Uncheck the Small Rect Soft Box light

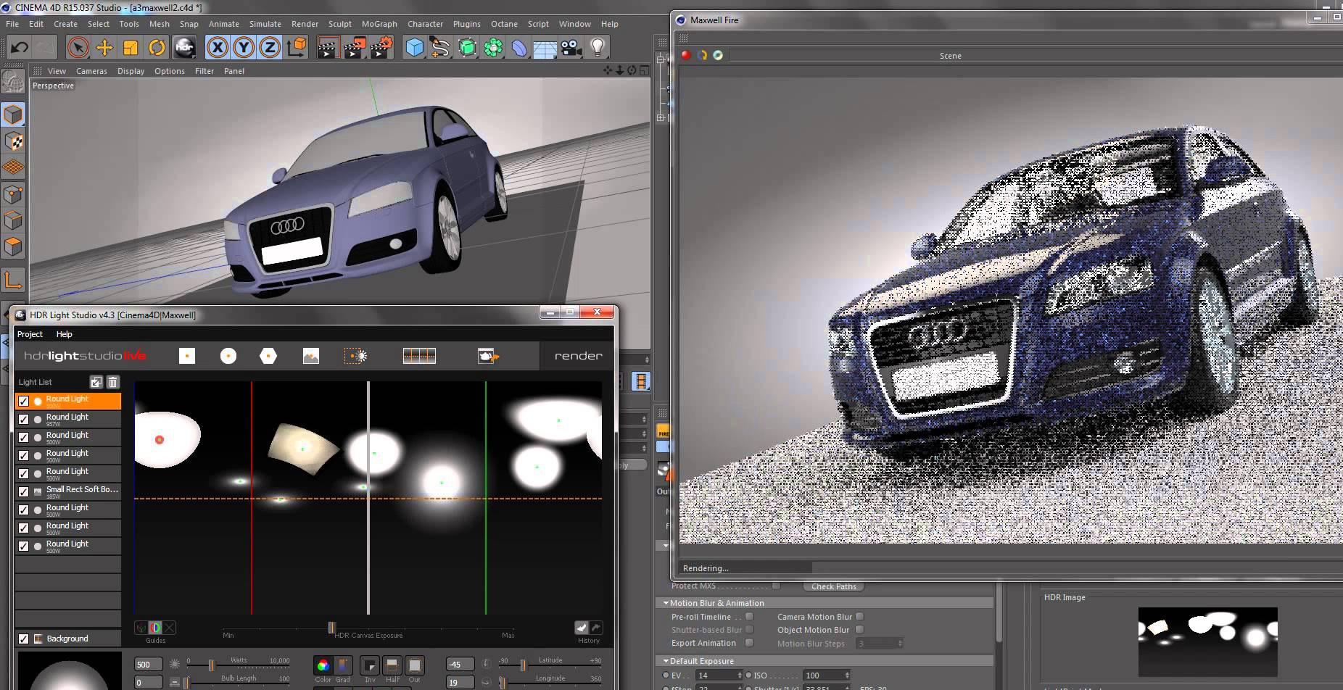click(x=23, y=490)
